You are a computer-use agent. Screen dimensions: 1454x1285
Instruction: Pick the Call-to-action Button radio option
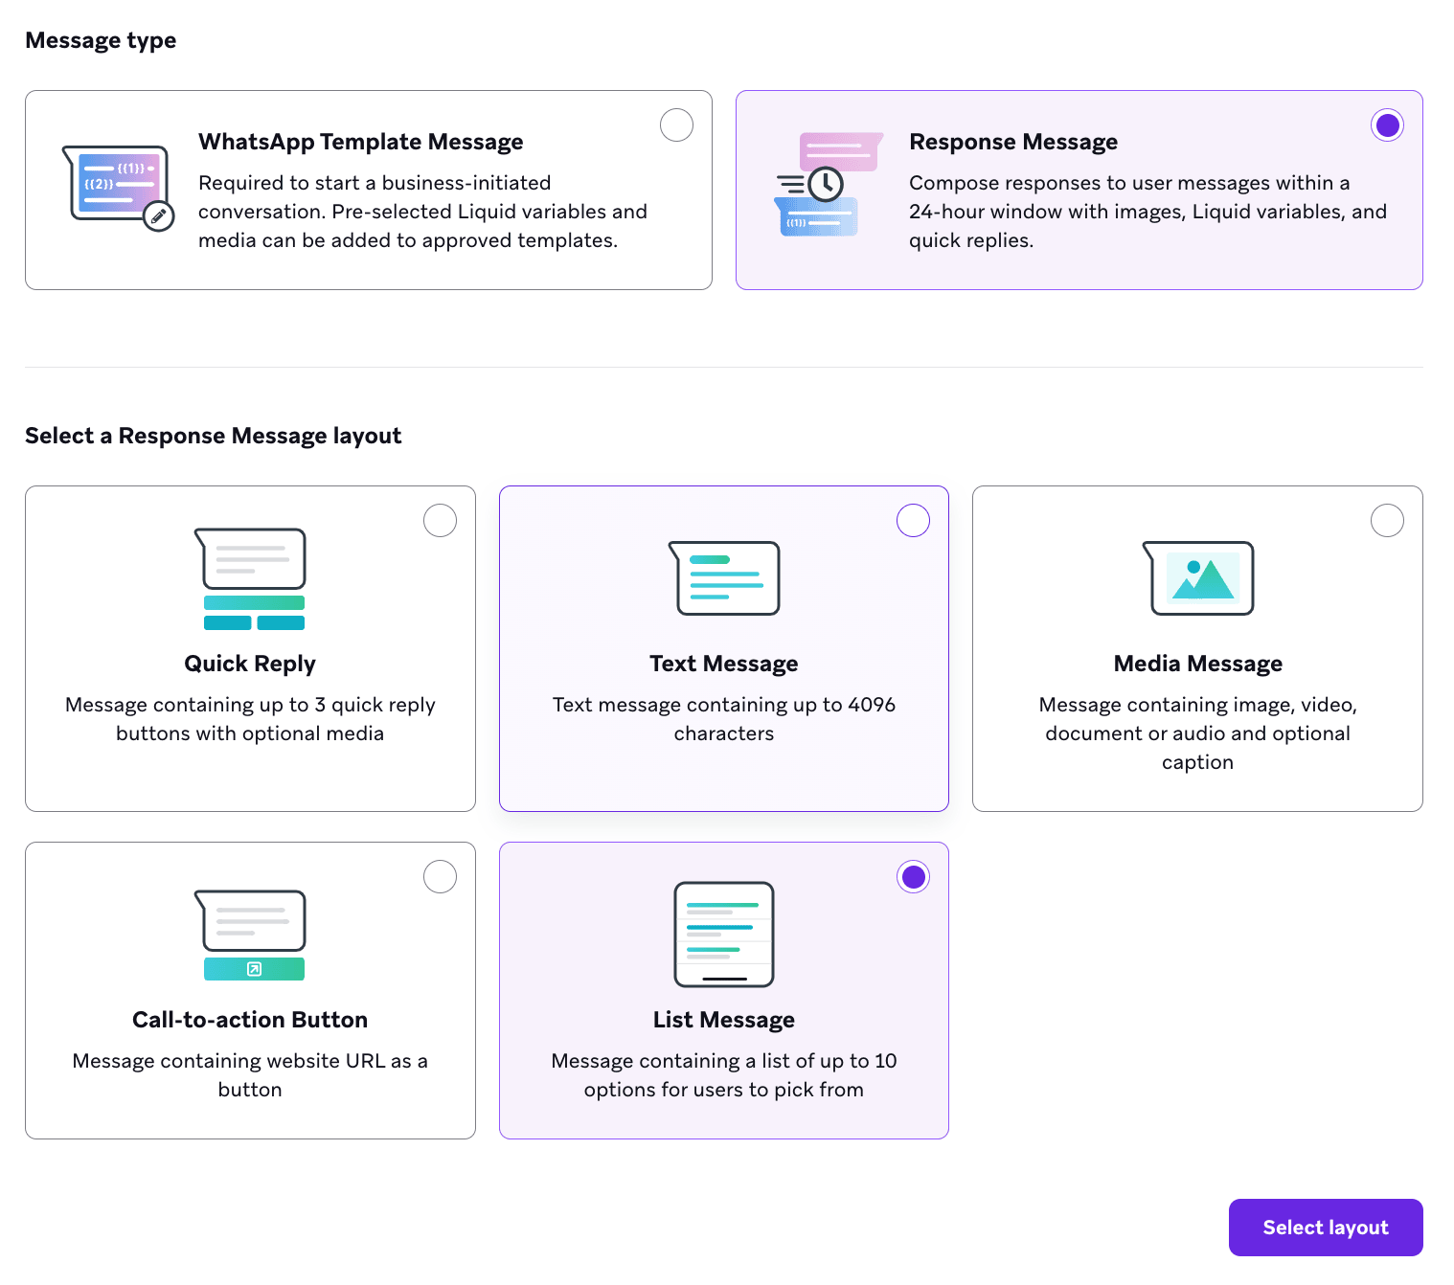[440, 877]
